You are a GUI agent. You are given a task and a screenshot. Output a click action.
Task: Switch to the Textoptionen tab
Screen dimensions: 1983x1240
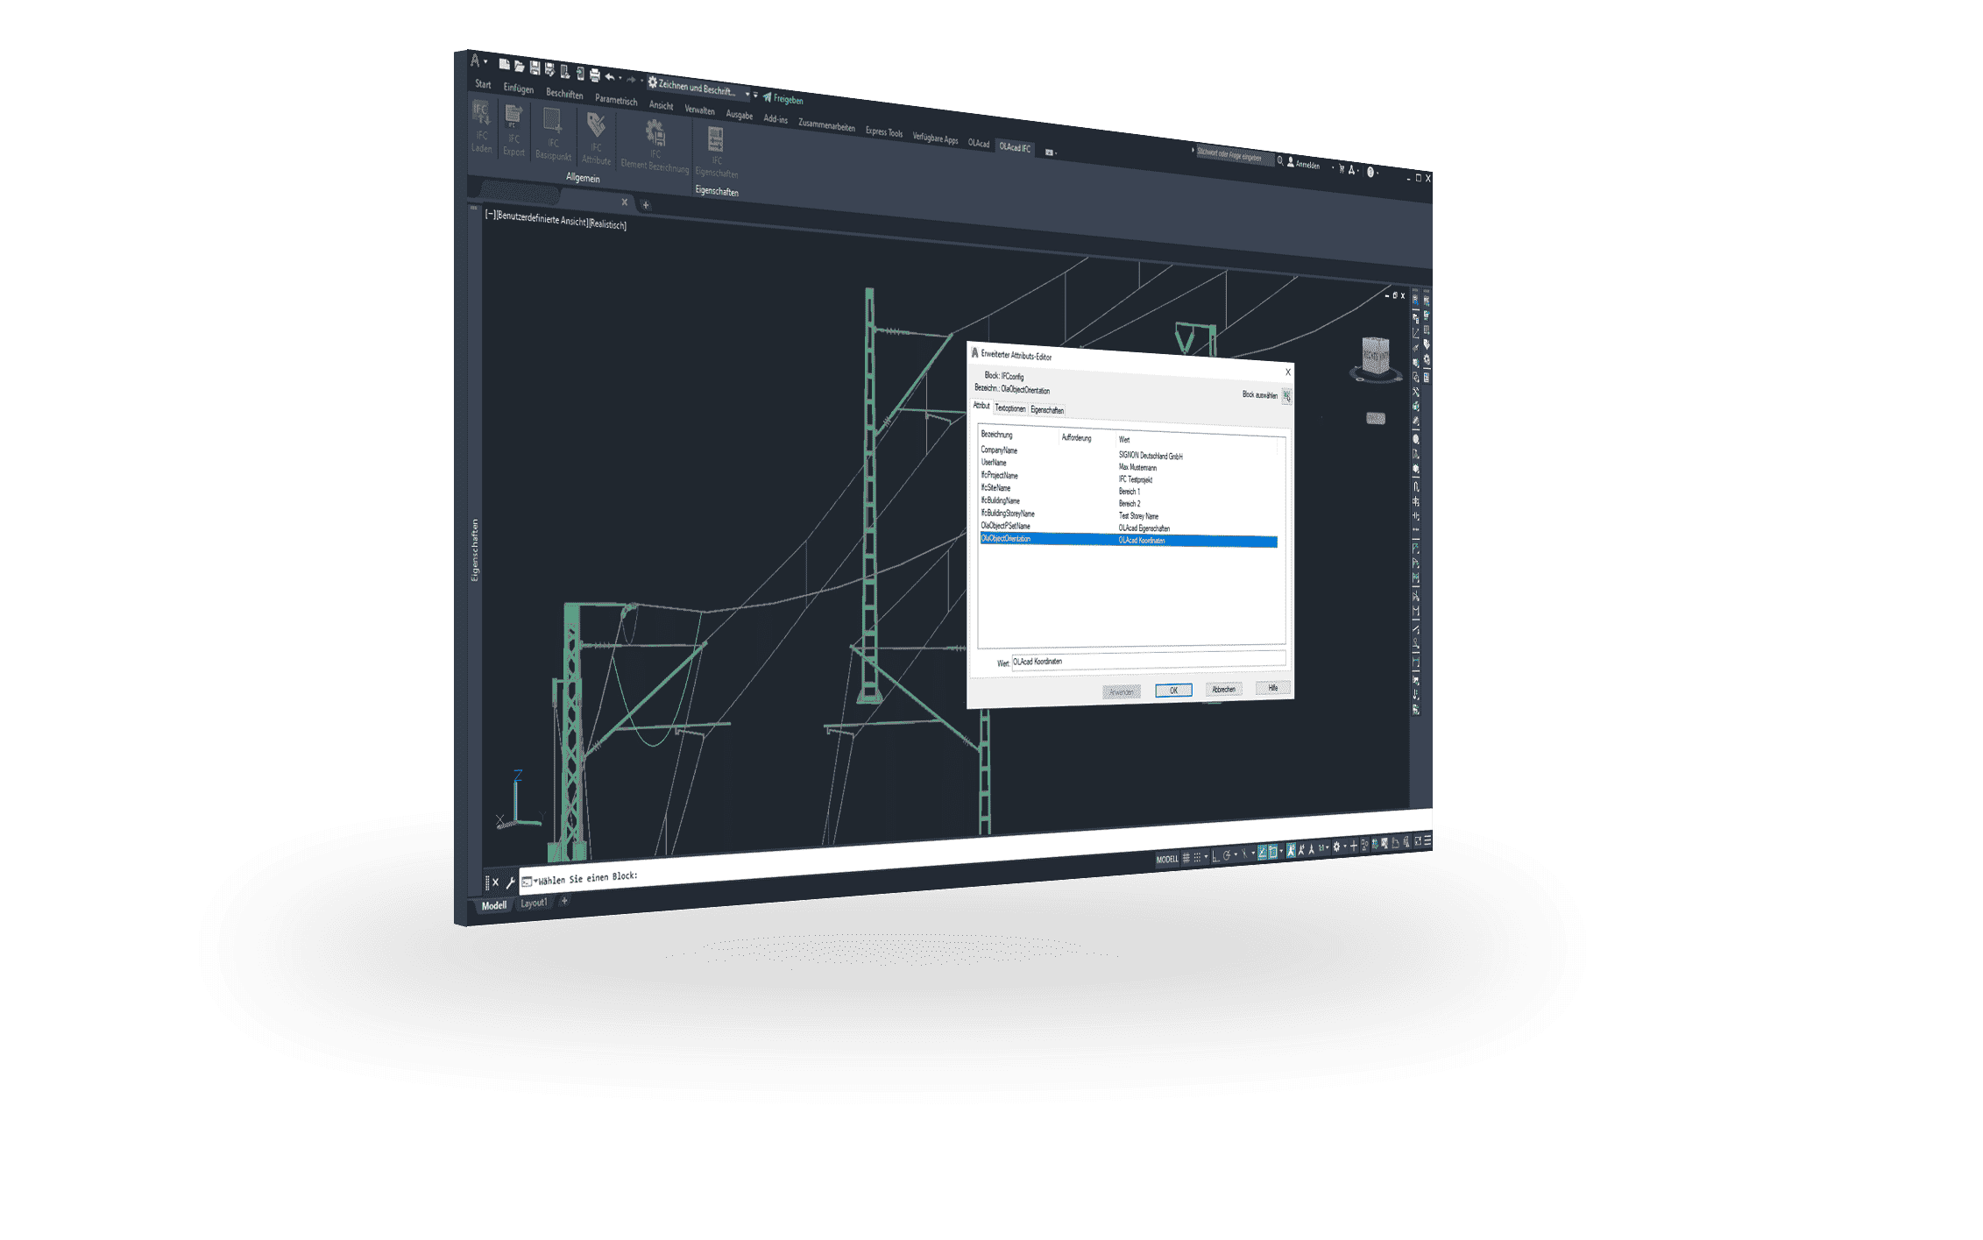pos(1009,408)
